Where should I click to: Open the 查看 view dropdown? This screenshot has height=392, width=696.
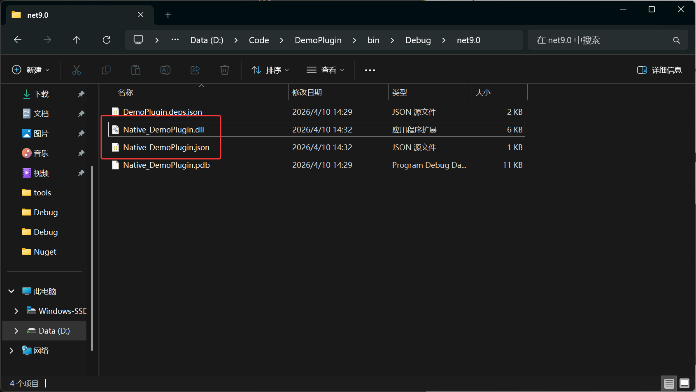click(325, 70)
